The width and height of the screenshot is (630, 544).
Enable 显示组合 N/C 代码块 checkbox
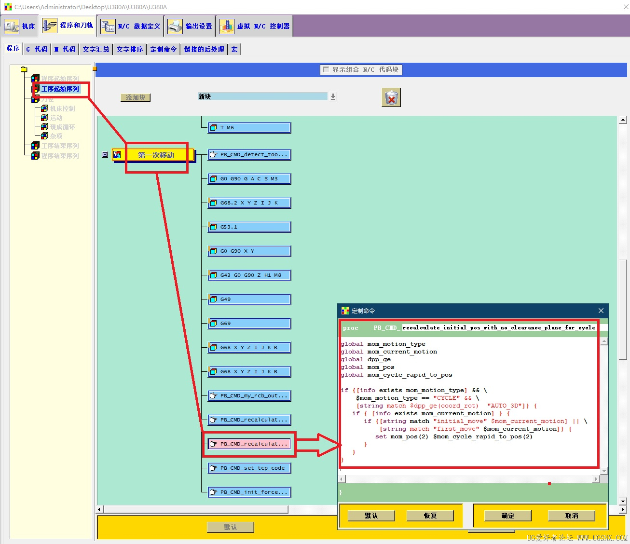coord(326,69)
